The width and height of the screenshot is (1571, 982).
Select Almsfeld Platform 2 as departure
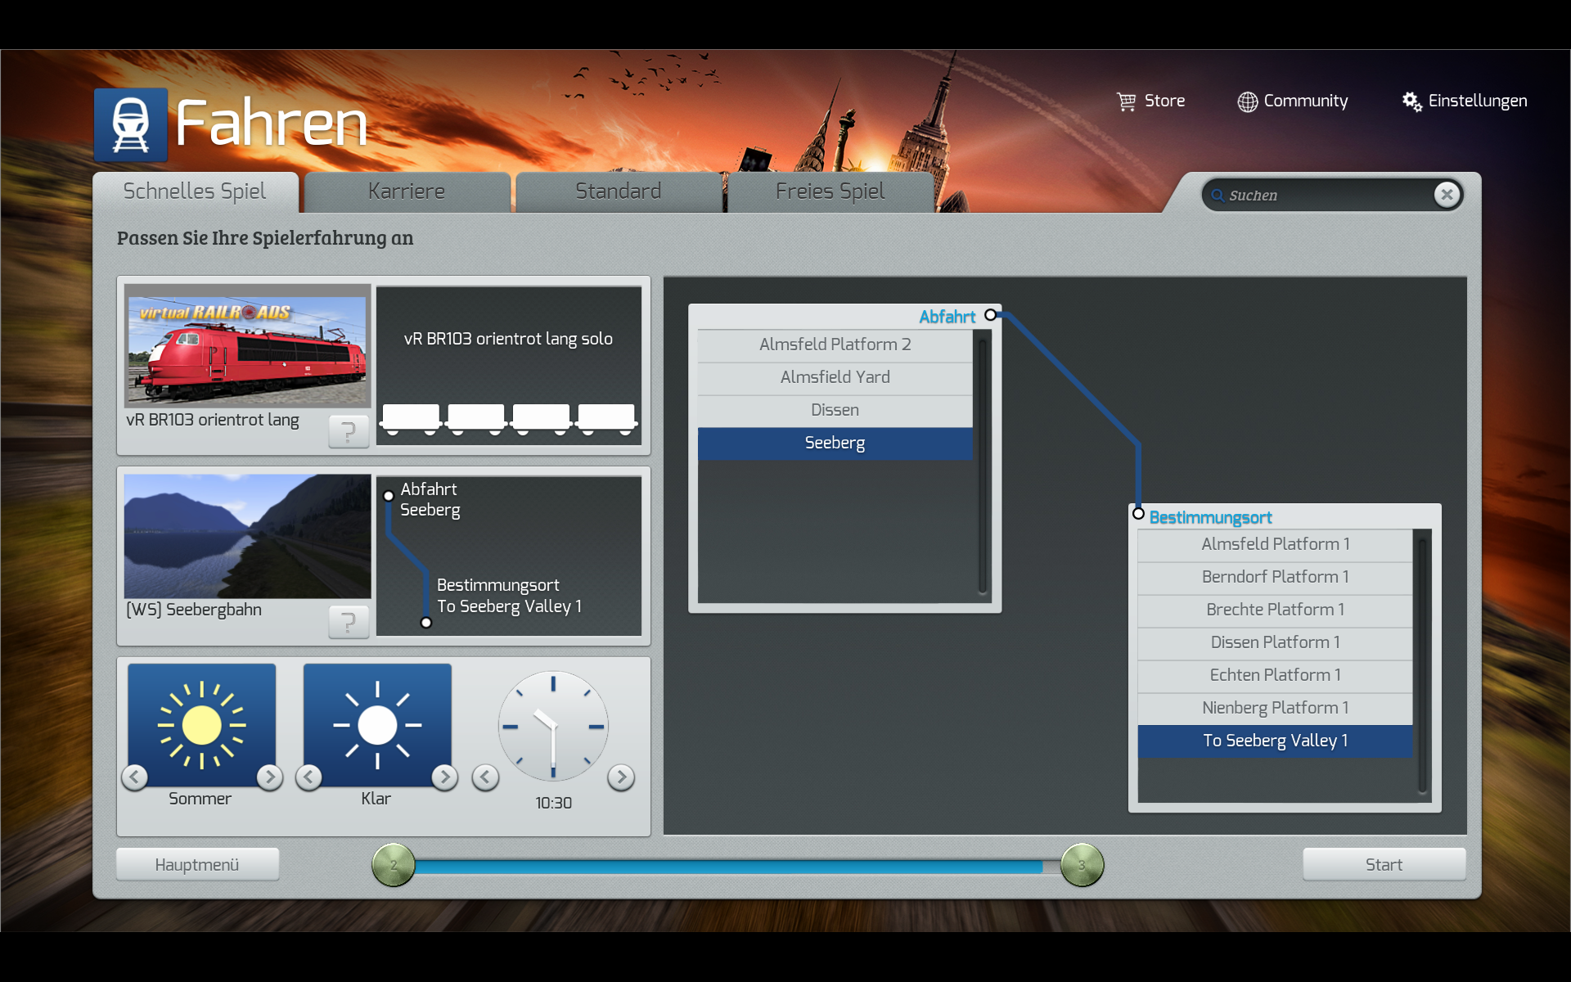click(835, 345)
